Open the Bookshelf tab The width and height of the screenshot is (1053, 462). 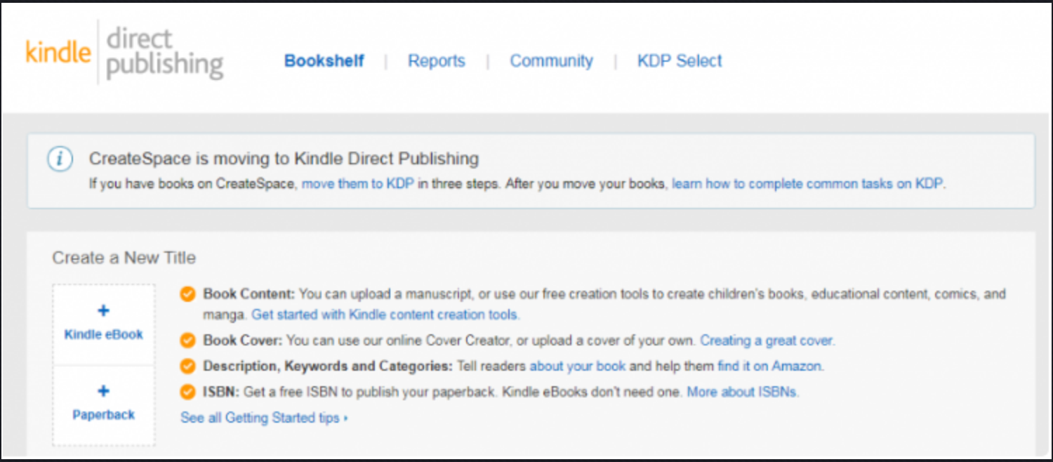coord(324,61)
